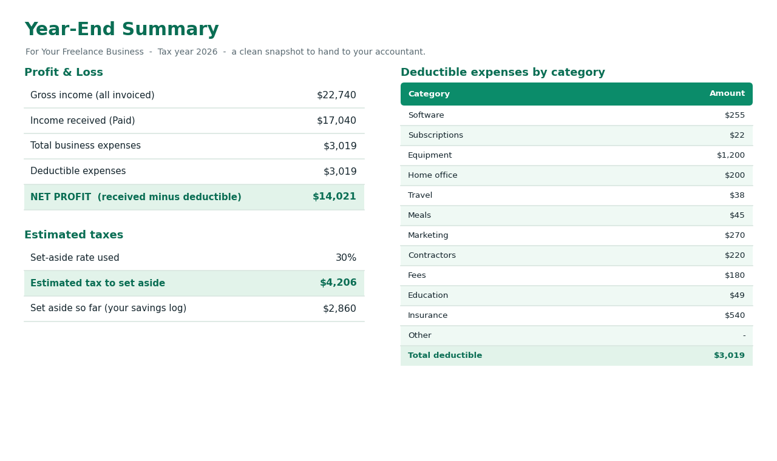Screen dimensions: 777x461
Task: Select the Meals category cell
Action: [x=419, y=215]
